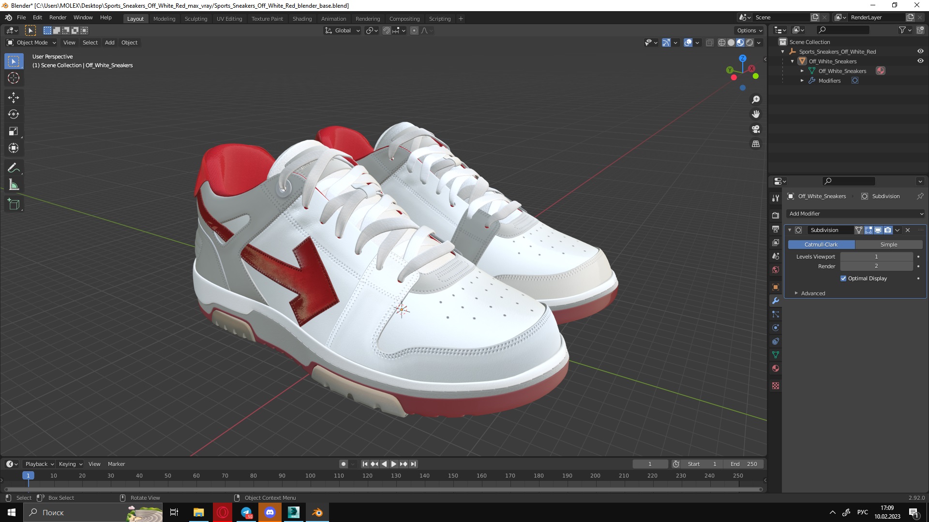Screen dimensions: 929x522
Task: Open the Object Mode dropdown
Action: point(31,43)
